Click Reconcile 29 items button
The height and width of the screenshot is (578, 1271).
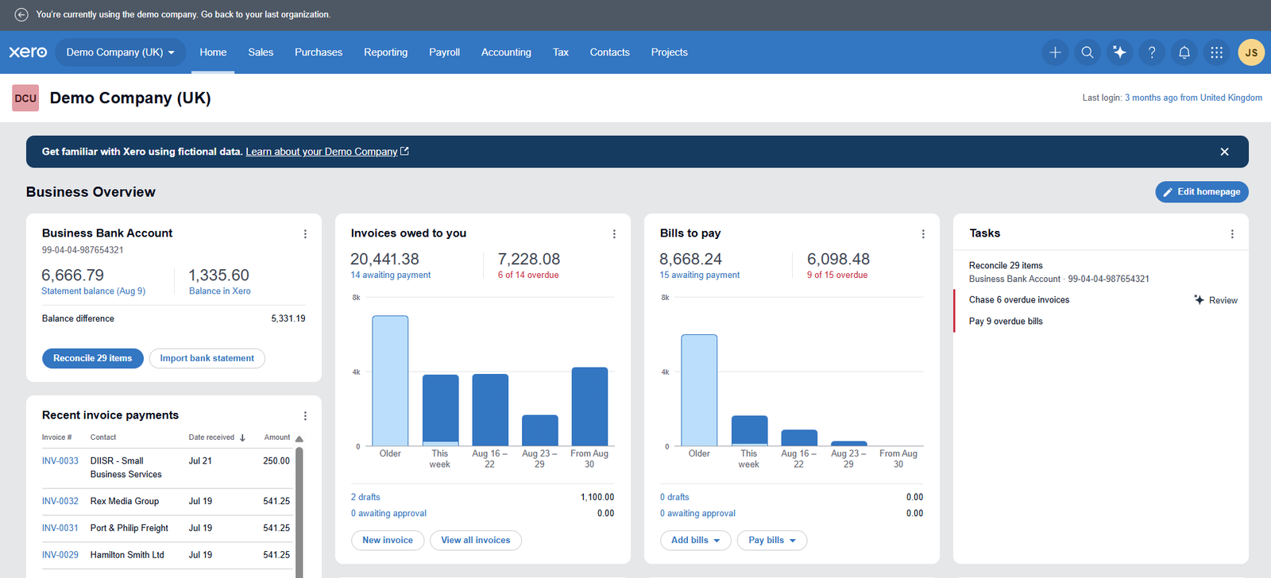(x=93, y=359)
